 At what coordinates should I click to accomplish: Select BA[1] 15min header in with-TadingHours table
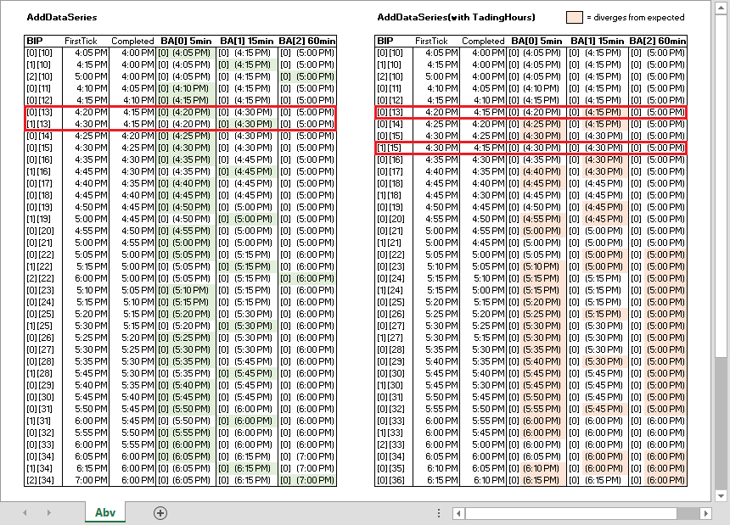[x=598, y=41]
